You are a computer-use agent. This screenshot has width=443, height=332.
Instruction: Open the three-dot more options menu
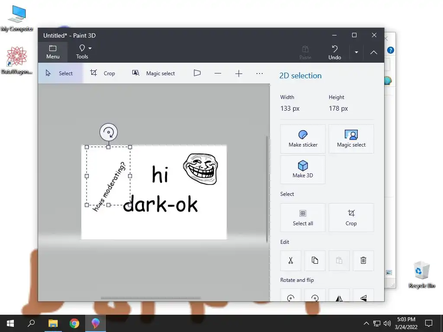260,73
